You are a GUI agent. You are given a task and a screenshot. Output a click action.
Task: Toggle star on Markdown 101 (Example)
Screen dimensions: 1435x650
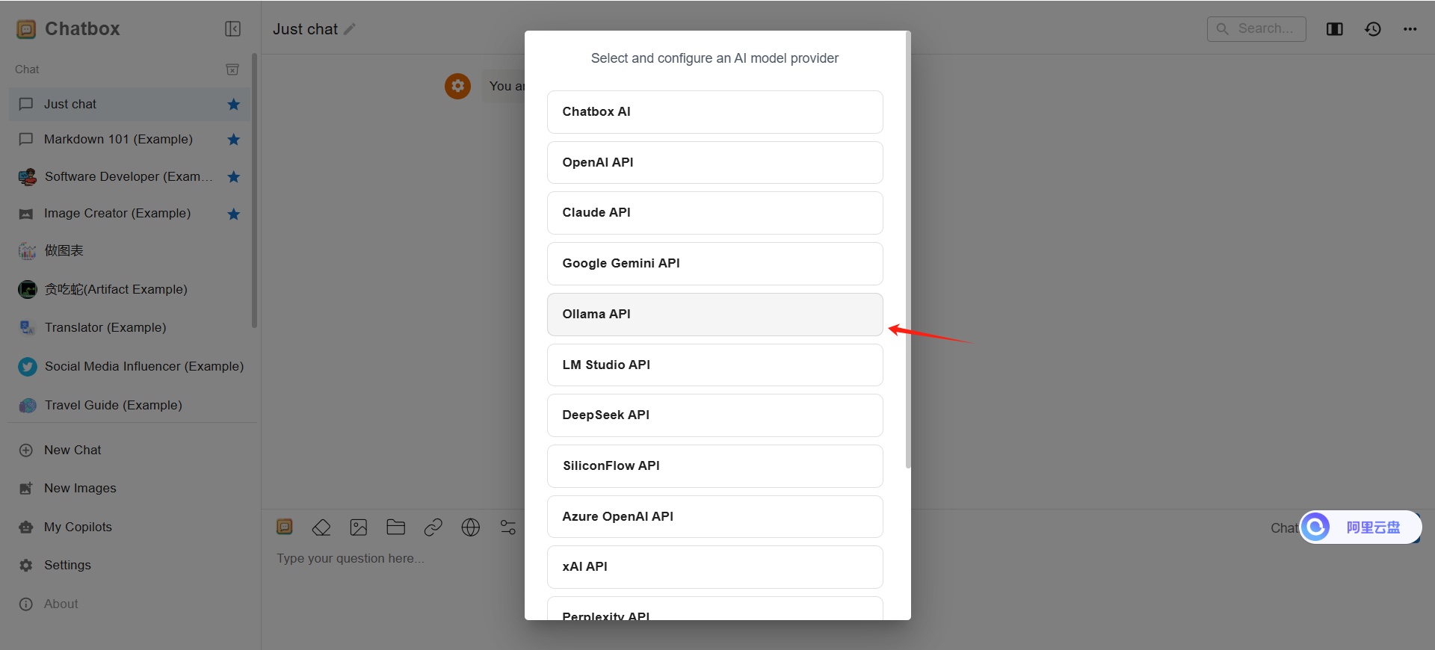pyautogui.click(x=234, y=140)
